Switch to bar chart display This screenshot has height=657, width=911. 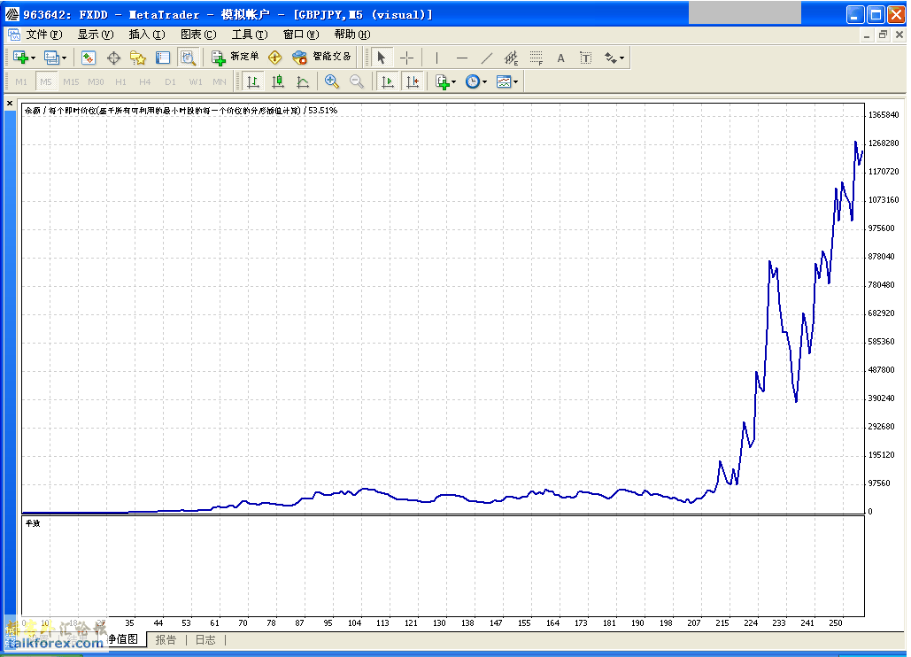pos(253,82)
